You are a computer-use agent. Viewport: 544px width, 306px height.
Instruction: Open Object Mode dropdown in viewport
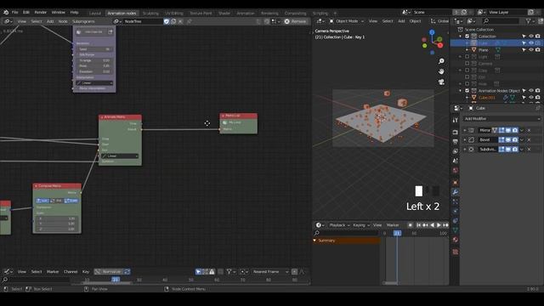(x=346, y=21)
